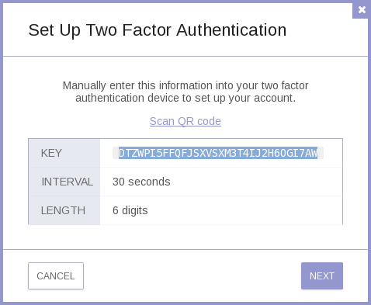The image size is (371, 305).
Task: Select the 6 digits length value
Action: click(x=130, y=210)
